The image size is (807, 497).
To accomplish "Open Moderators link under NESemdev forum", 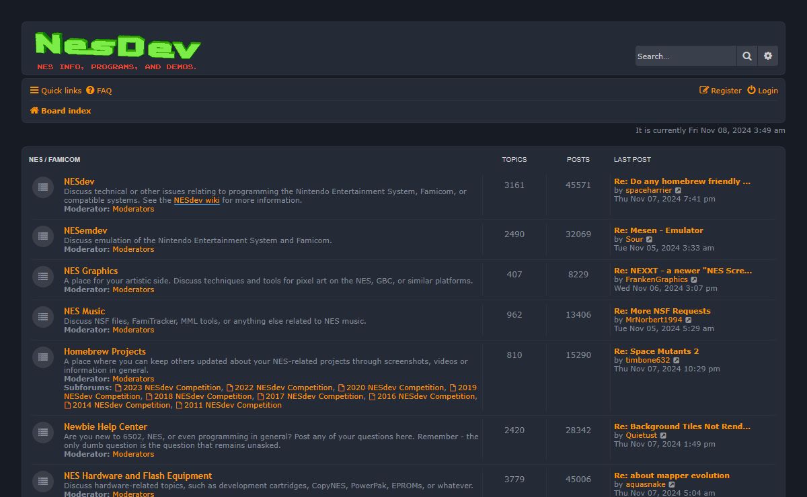I will click(x=133, y=249).
